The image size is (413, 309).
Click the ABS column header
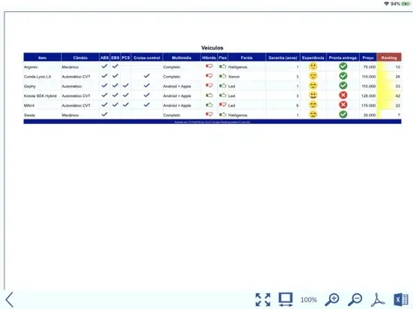(x=105, y=57)
